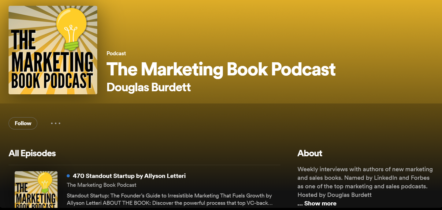Open episode 470 Standout Startup by Allyson Letteri
This screenshot has width=442, height=210.
point(129,176)
